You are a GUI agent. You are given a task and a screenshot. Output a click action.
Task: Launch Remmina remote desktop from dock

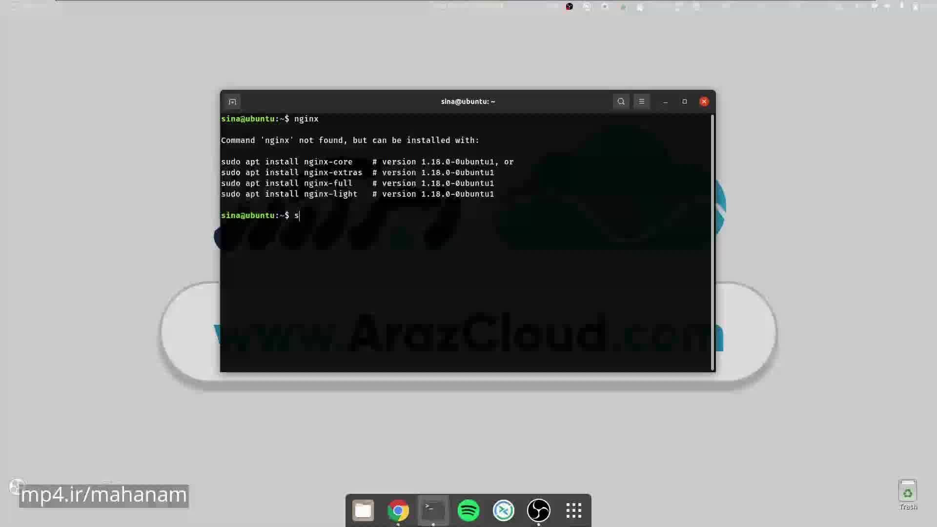point(504,510)
